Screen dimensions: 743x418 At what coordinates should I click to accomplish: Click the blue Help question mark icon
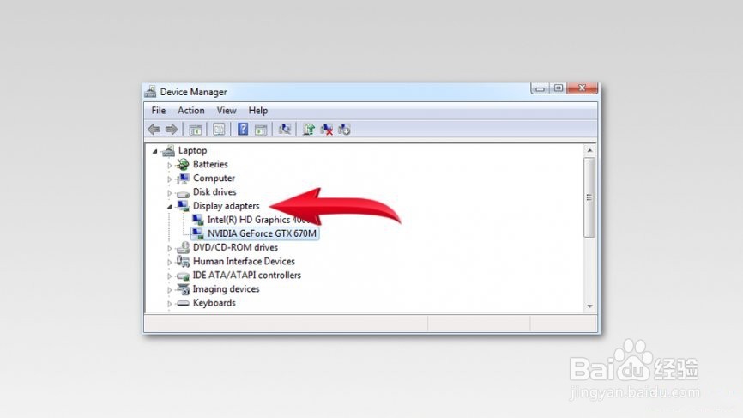(243, 129)
